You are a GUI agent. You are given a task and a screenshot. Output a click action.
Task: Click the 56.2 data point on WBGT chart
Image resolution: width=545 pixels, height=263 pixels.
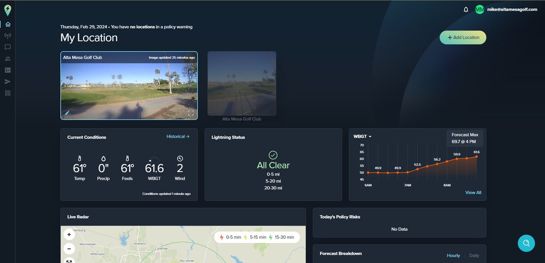click(437, 164)
